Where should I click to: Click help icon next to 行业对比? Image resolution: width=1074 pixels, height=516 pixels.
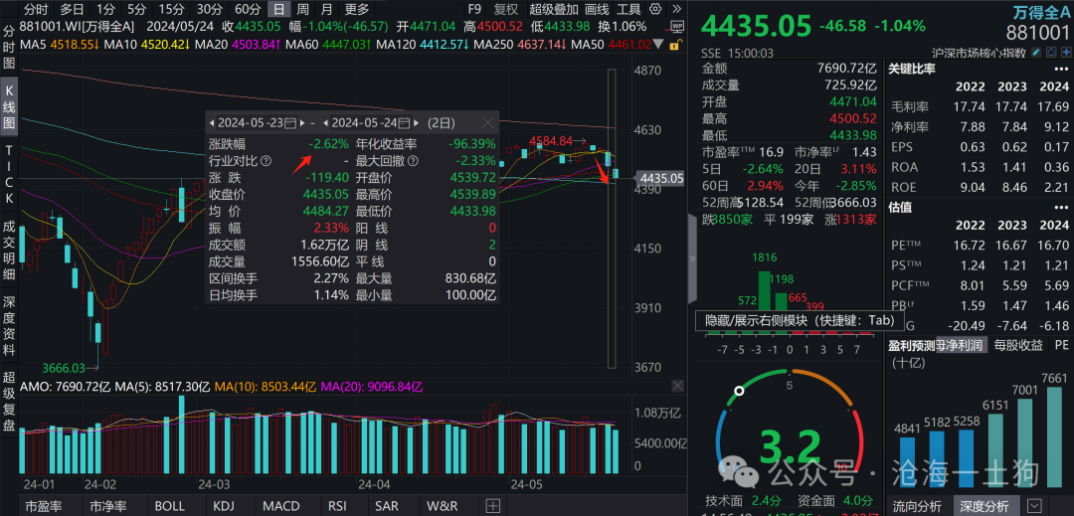click(x=266, y=160)
